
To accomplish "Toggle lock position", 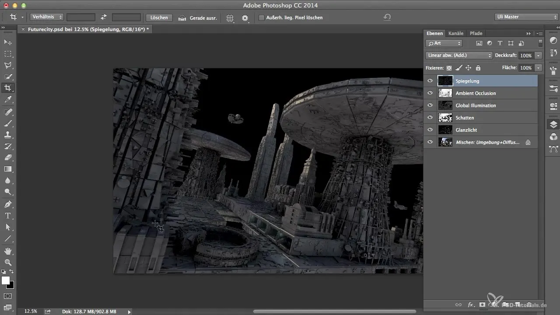I will [x=468, y=68].
